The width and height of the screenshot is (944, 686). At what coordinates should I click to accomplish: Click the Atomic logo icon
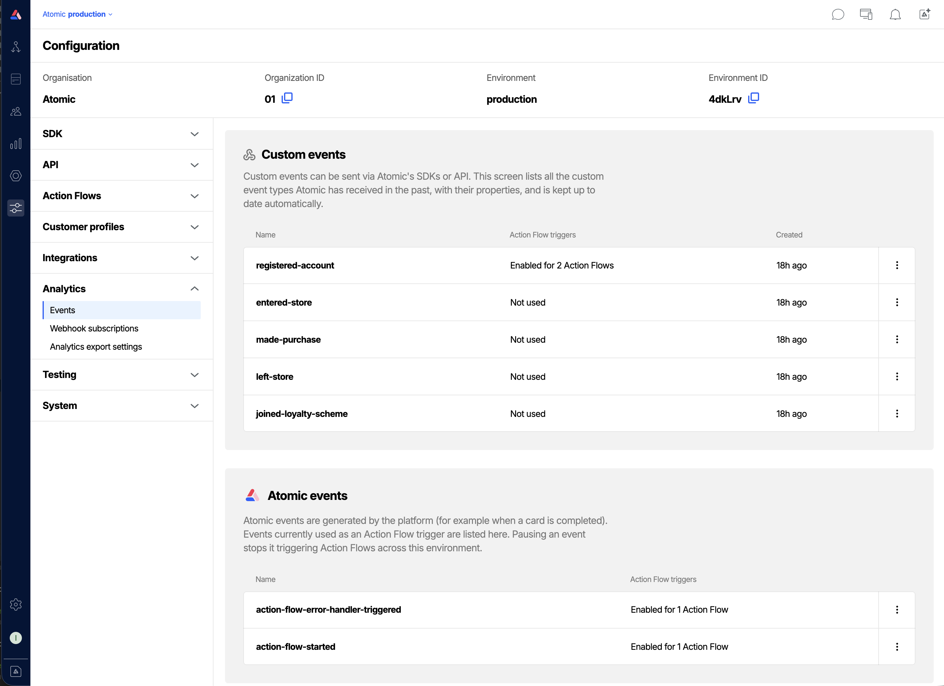pyautogui.click(x=16, y=15)
